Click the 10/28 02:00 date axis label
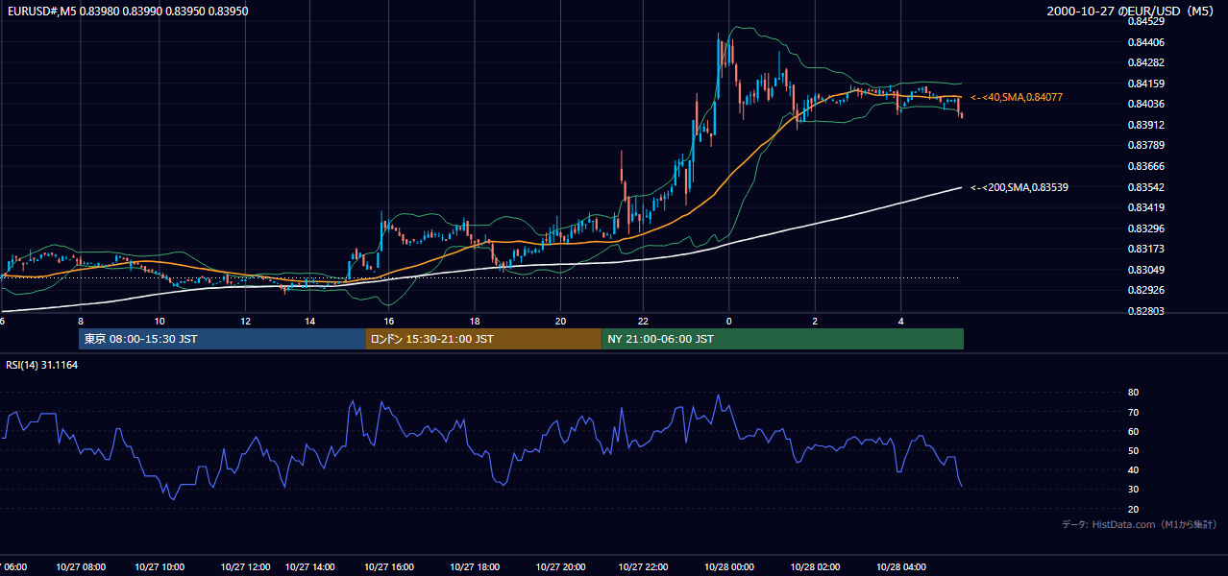This screenshot has width=1228, height=576. click(815, 566)
